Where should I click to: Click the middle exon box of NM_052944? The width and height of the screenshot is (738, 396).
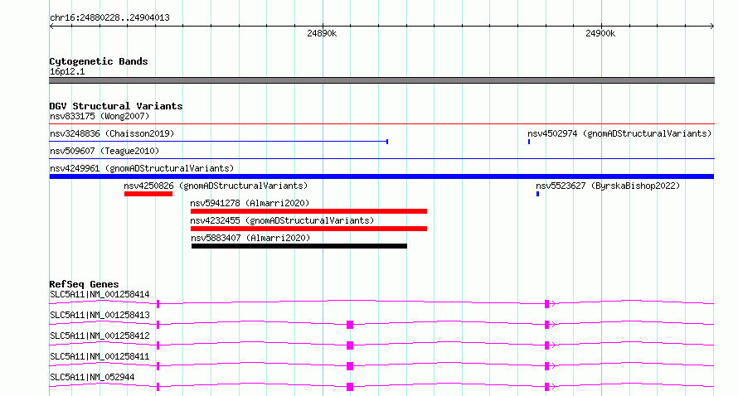[x=350, y=387]
